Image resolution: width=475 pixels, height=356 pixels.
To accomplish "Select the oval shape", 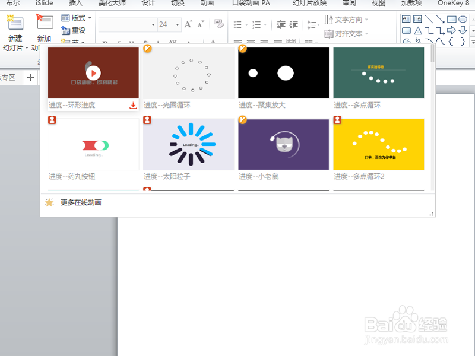I will tap(463, 19).
